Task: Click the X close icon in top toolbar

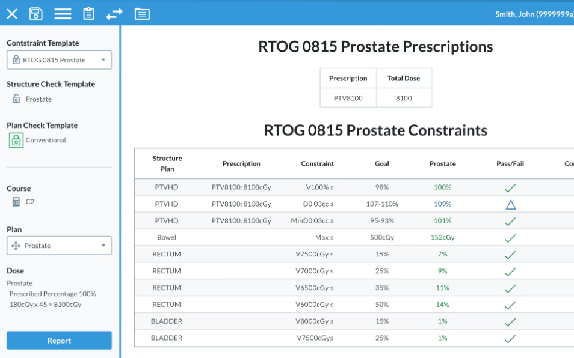Action: tap(12, 14)
